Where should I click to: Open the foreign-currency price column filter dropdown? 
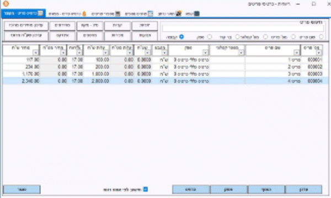tap(63, 53)
